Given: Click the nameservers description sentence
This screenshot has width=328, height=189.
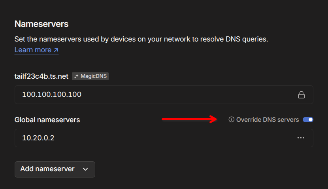Looking at the screenshot, I should click(141, 39).
